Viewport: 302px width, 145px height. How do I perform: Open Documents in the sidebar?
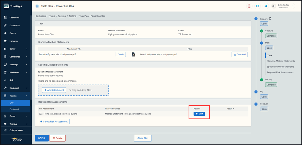[14, 25]
